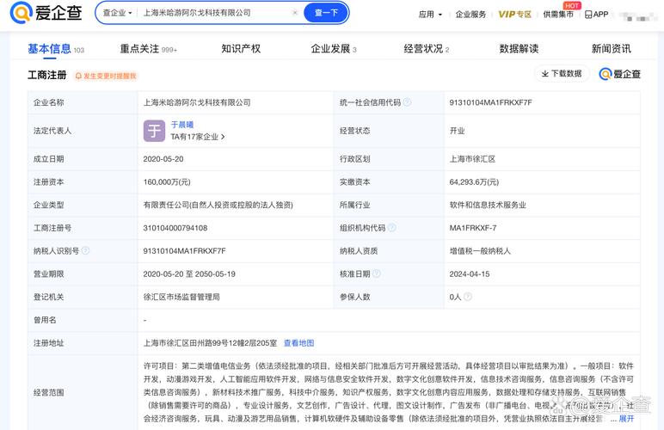This screenshot has height=430, width=664.
Task: Click the 徐汇区市场监督管理局 authority value
Action: (x=181, y=297)
